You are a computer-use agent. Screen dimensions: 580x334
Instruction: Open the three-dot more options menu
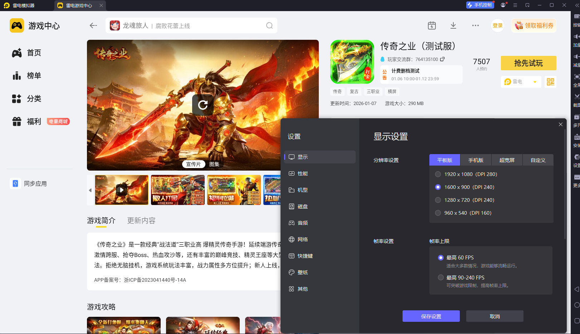click(476, 25)
